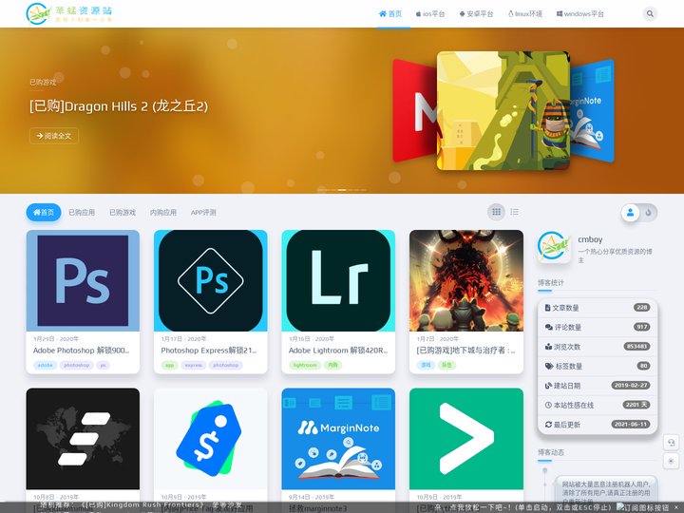Close the bottom notification bar
684x513 pixels.
(x=676, y=507)
